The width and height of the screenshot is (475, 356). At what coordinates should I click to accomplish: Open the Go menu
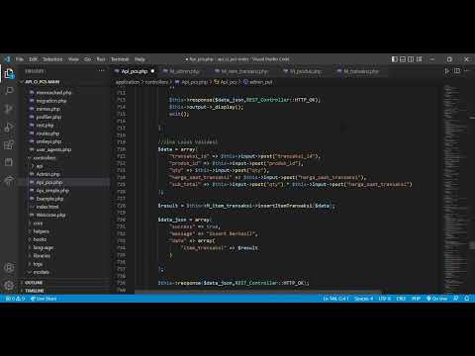coord(87,59)
